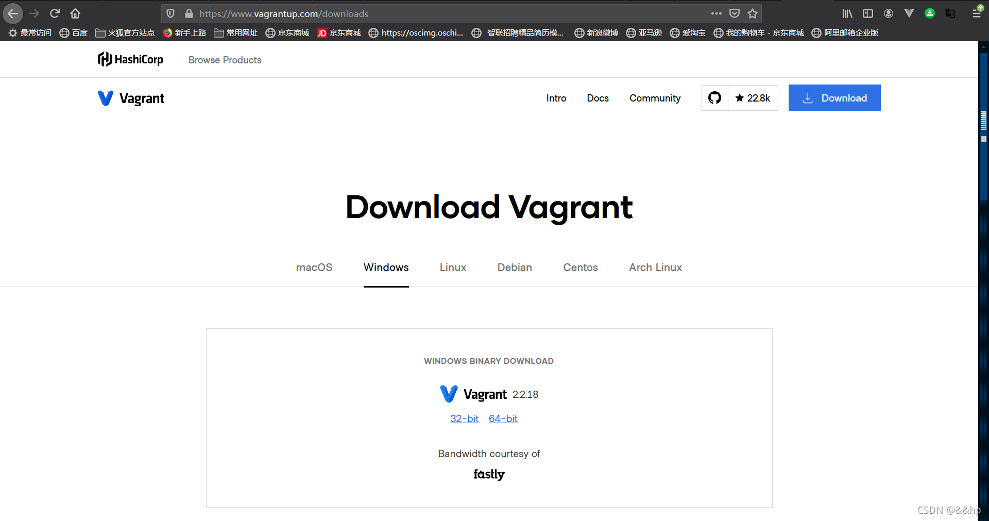Switch to the macOS tab
Image resolution: width=989 pixels, height=521 pixels.
(x=314, y=267)
